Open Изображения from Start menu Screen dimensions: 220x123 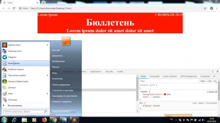pos(58,61)
